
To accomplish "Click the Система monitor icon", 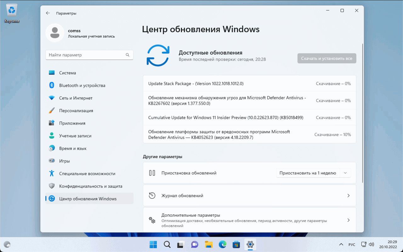I will tap(52, 73).
